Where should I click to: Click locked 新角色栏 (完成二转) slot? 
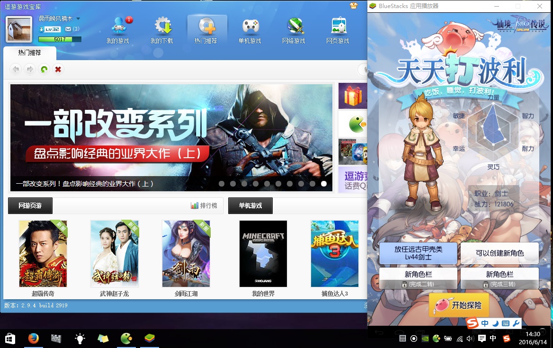418,278
